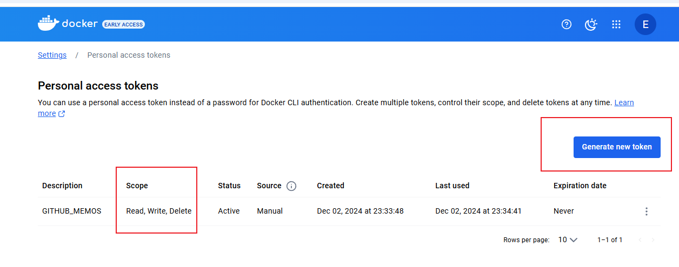This screenshot has width=679, height=267.
Task: Open the user avatar "E" menu
Action: coord(645,24)
